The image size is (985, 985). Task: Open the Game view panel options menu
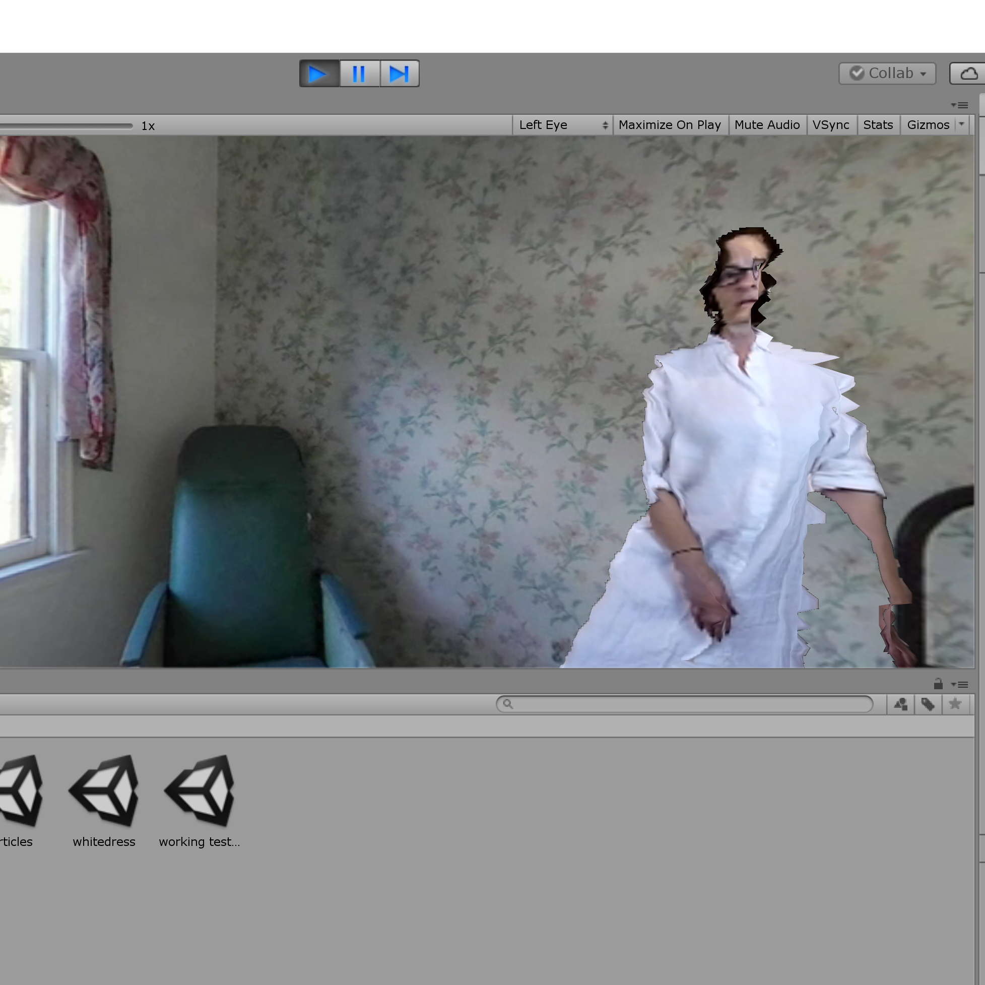click(959, 105)
